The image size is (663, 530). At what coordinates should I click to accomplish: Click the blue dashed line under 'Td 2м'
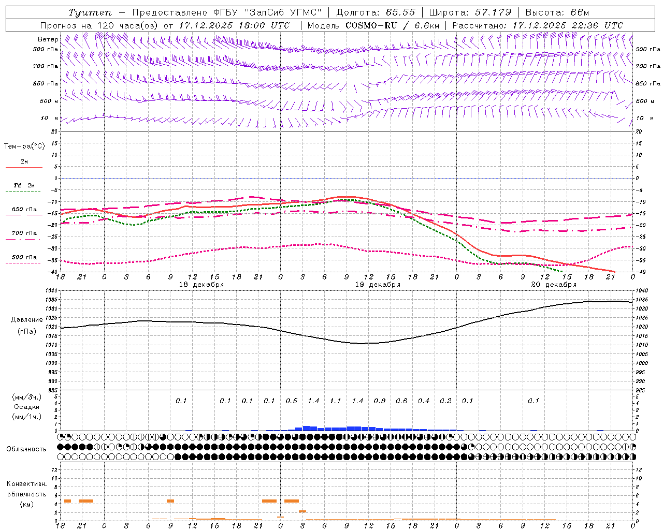tap(24, 192)
